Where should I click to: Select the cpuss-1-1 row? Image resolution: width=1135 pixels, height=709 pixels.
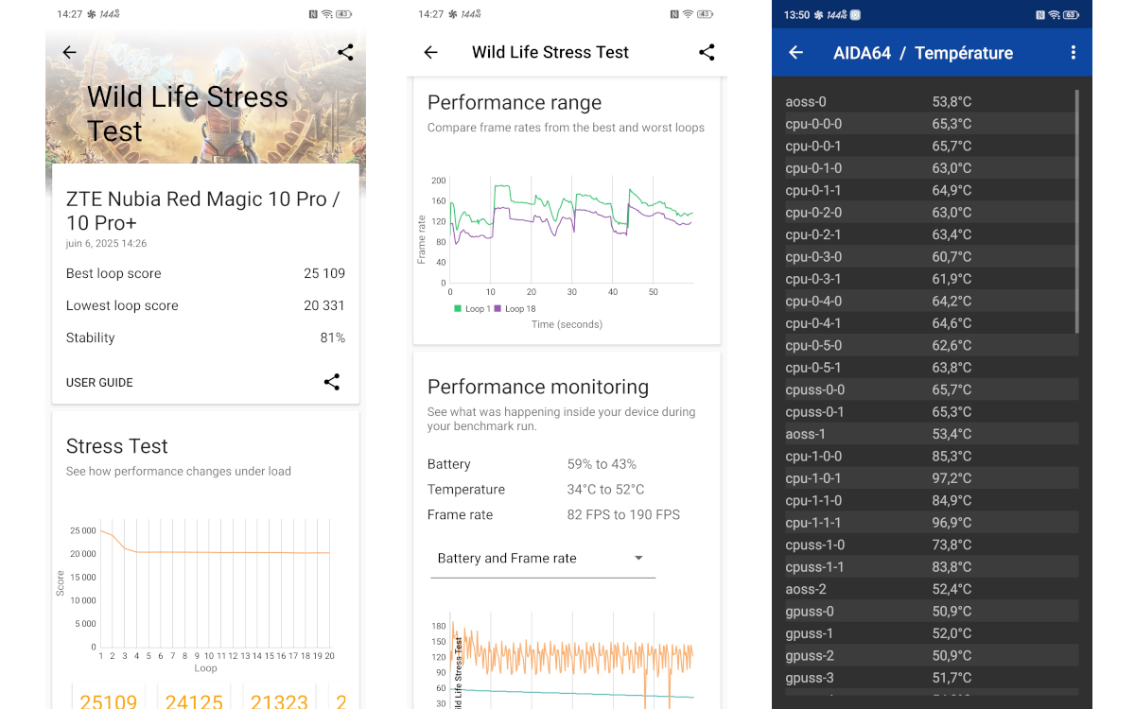click(x=930, y=567)
